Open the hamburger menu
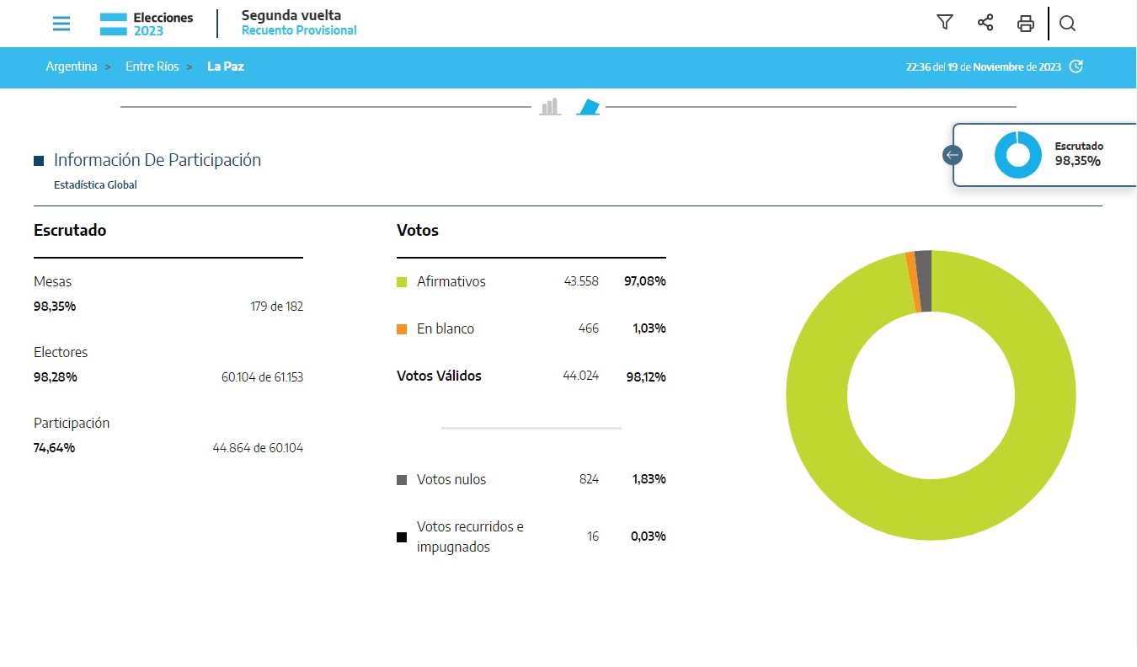Viewport: 1137px width, 667px height. pos(61,24)
